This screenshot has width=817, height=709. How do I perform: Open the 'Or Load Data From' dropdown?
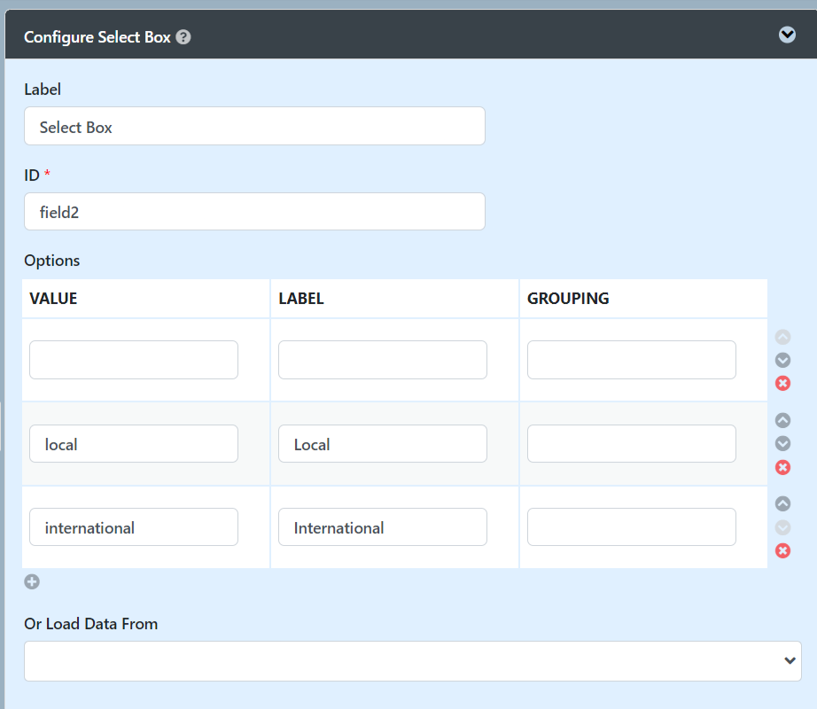pyautogui.click(x=412, y=661)
